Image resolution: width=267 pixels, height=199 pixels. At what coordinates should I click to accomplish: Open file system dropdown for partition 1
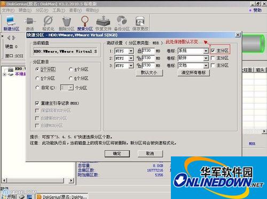coord(131,51)
